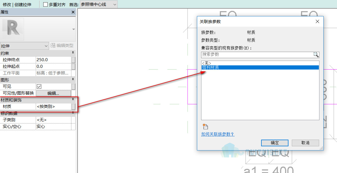Click associate parameter button for 可见
Image resolution: width=337 pixels, height=173 pixels.
pos(73,86)
